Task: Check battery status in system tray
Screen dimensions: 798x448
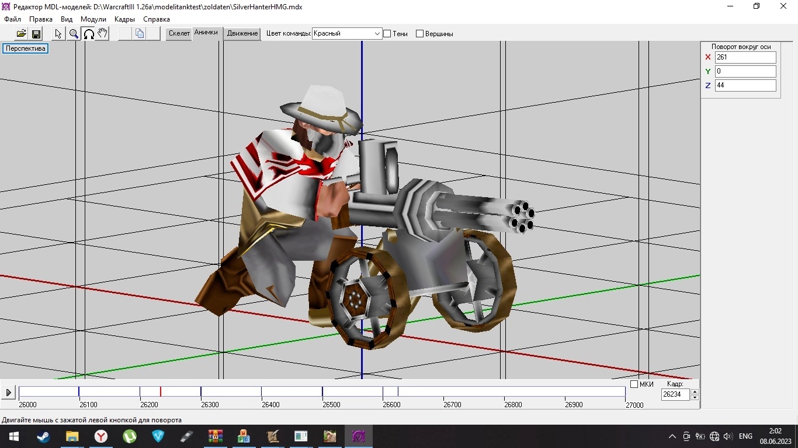Action: (700, 436)
